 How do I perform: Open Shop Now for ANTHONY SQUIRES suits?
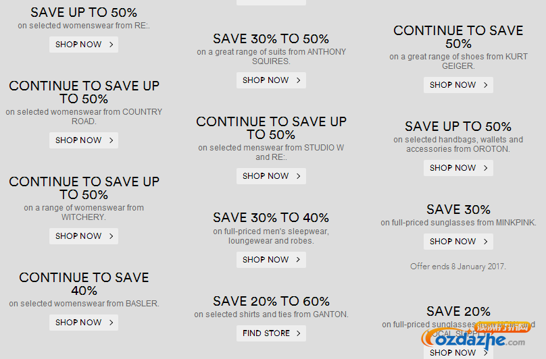tap(271, 80)
